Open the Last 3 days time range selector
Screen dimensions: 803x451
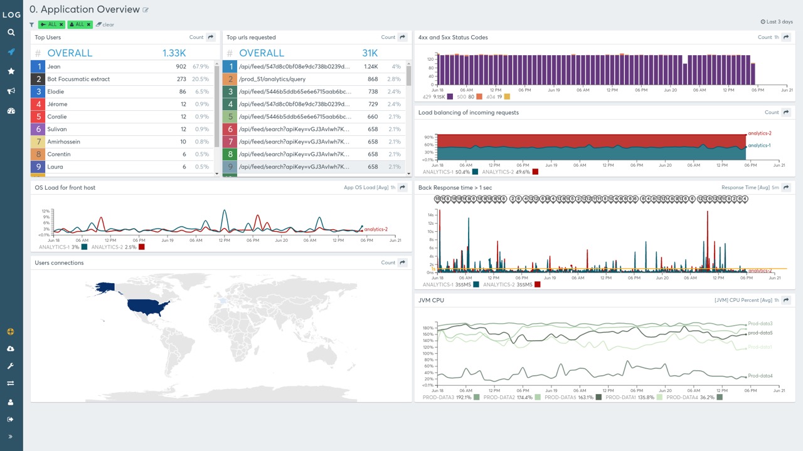click(x=776, y=22)
